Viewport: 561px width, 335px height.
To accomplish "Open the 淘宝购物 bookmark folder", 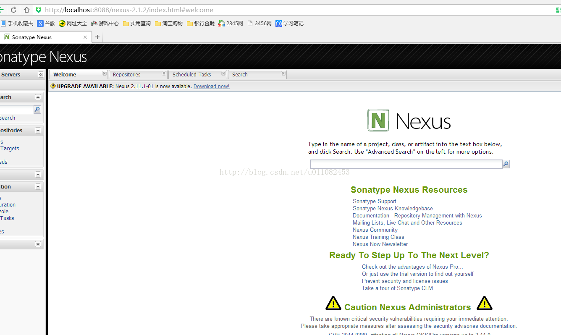I will tap(169, 24).
